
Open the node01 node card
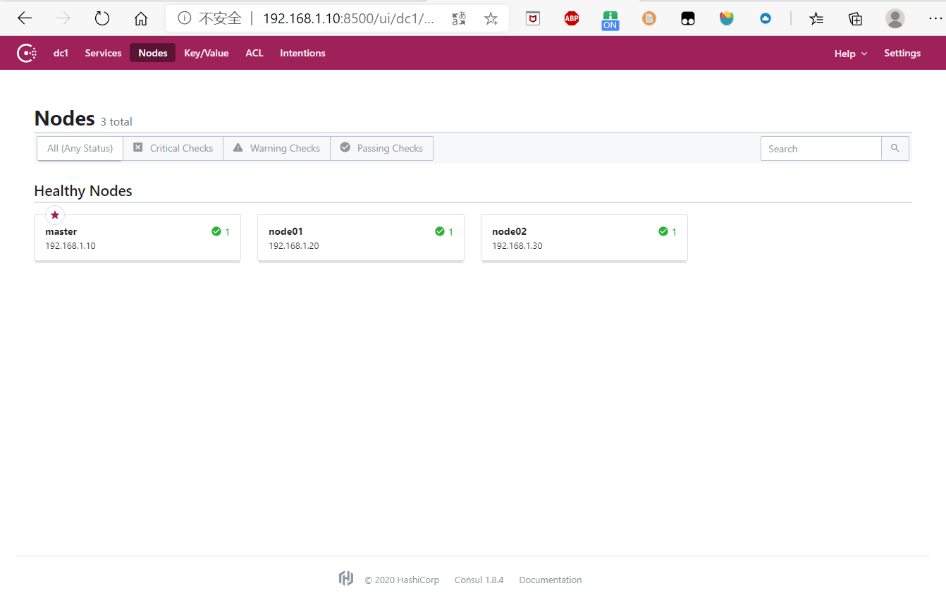pos(361,238)
